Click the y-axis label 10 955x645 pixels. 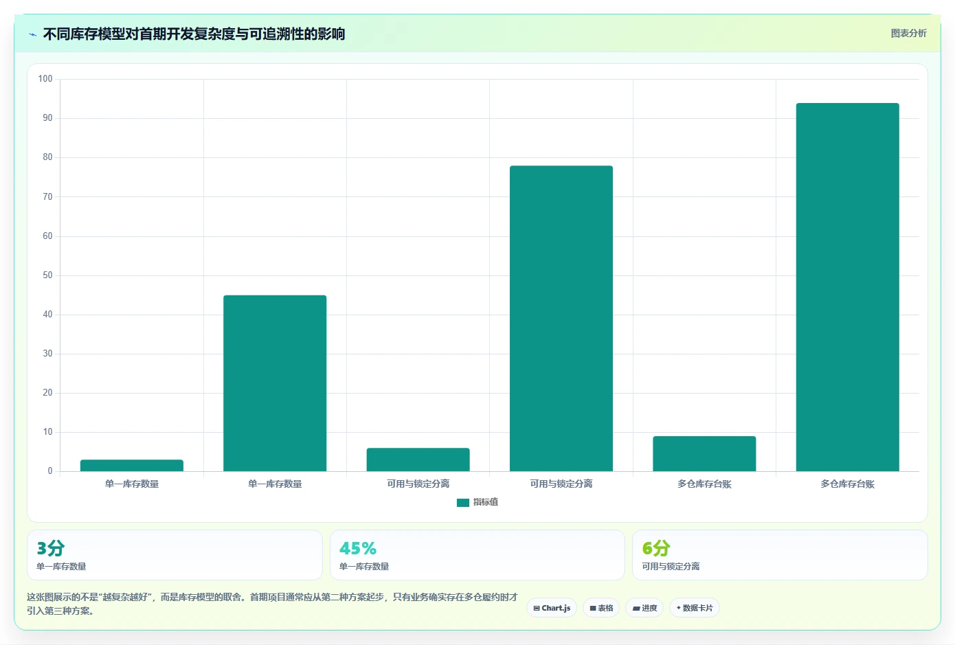pyautogui.click(x=47, y=432)
